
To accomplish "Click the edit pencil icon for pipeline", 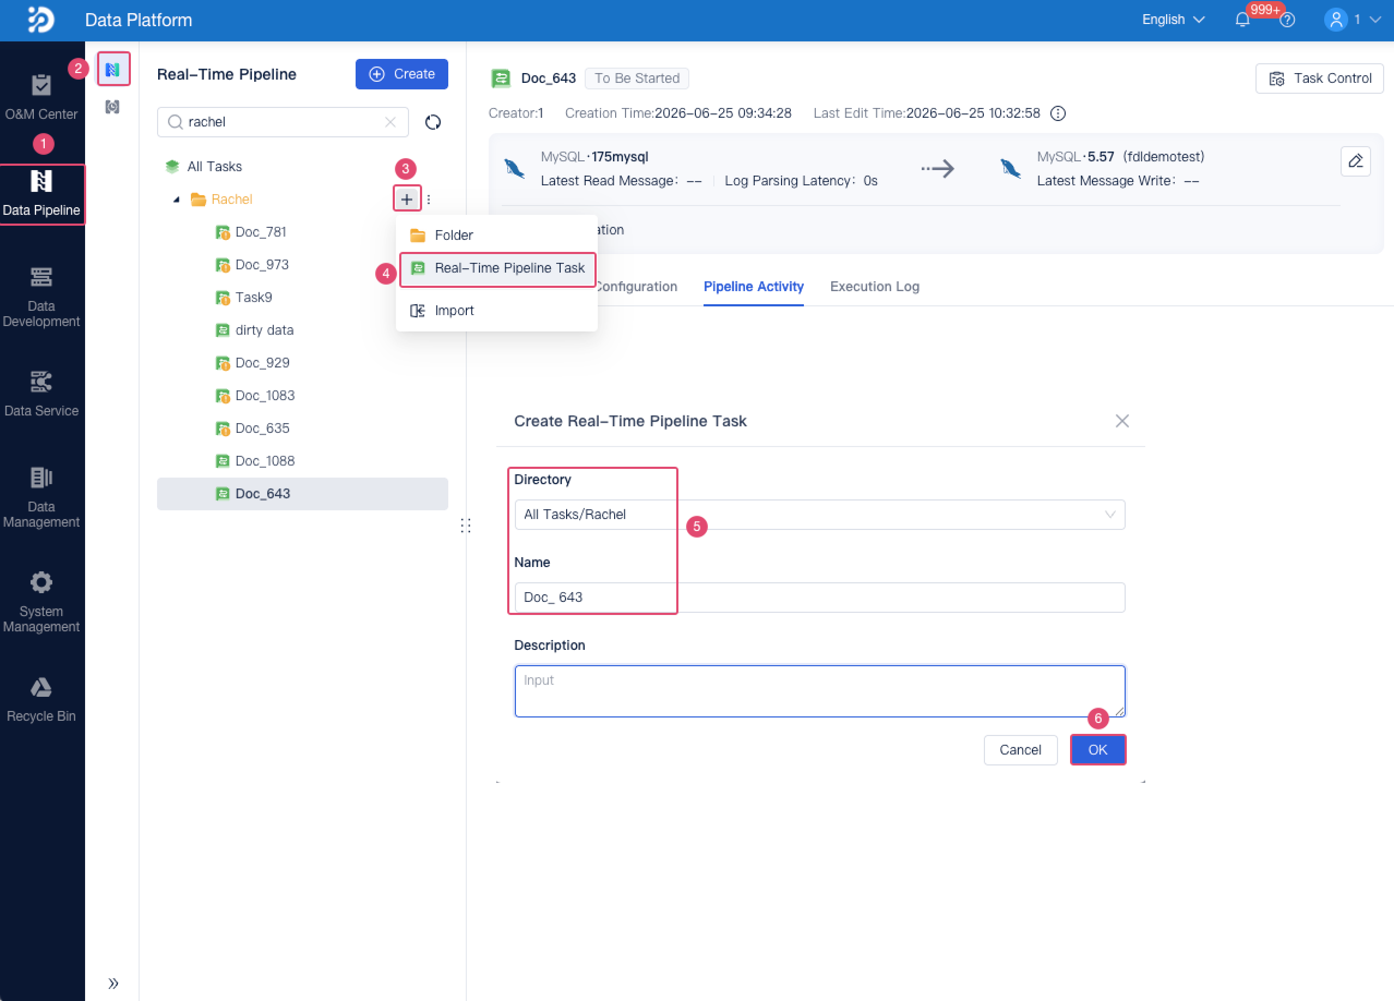I will coord(1355,161).
